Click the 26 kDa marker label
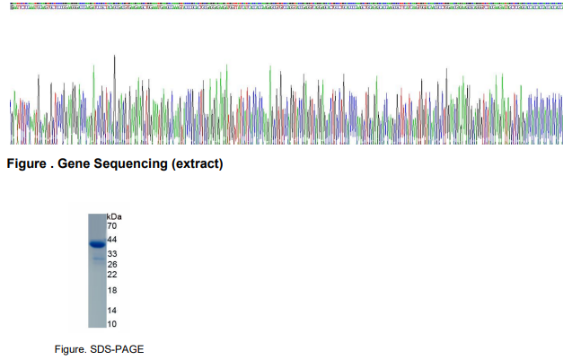This screenshot has width=572, height=360. [112, 265]
